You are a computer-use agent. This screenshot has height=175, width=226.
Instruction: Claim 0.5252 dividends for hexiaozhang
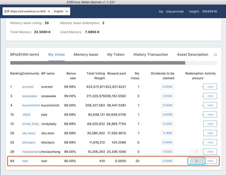[168, 152]
